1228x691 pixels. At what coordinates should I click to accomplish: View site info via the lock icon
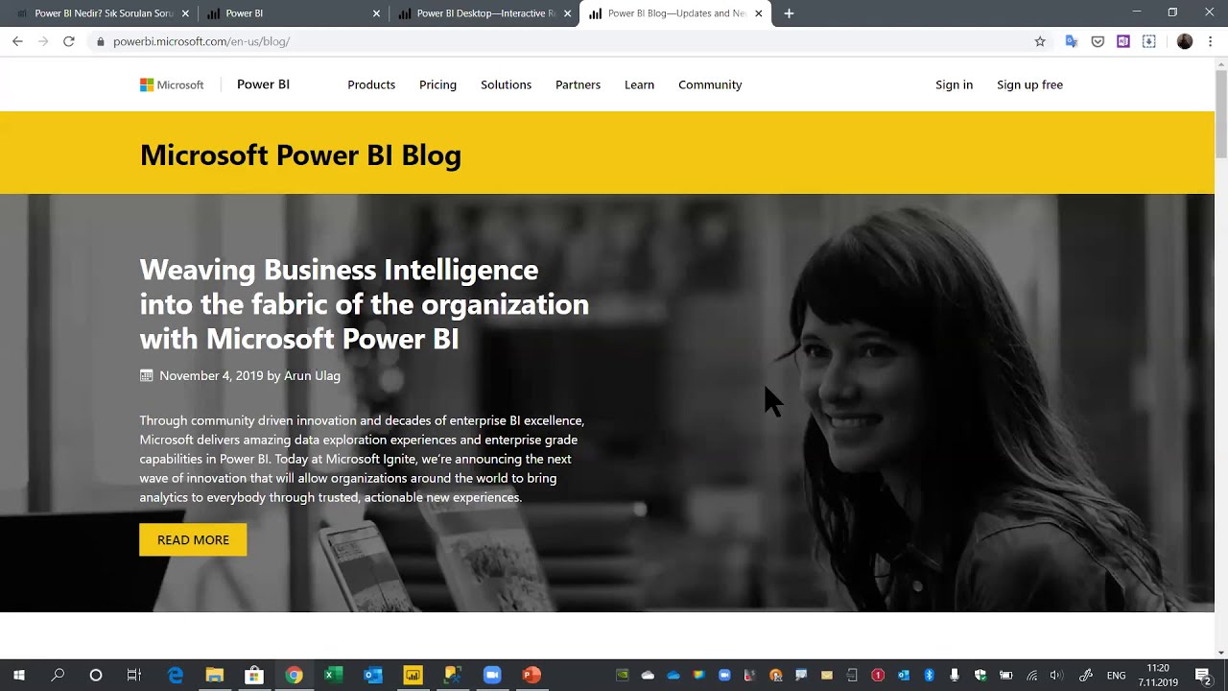pos(100,41)
